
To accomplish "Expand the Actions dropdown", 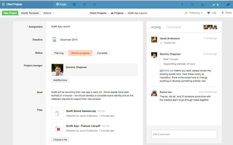I will (49, 13).
